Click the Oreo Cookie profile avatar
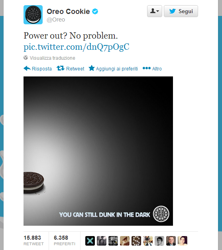 pyautogui.click(x=33, y=15)
